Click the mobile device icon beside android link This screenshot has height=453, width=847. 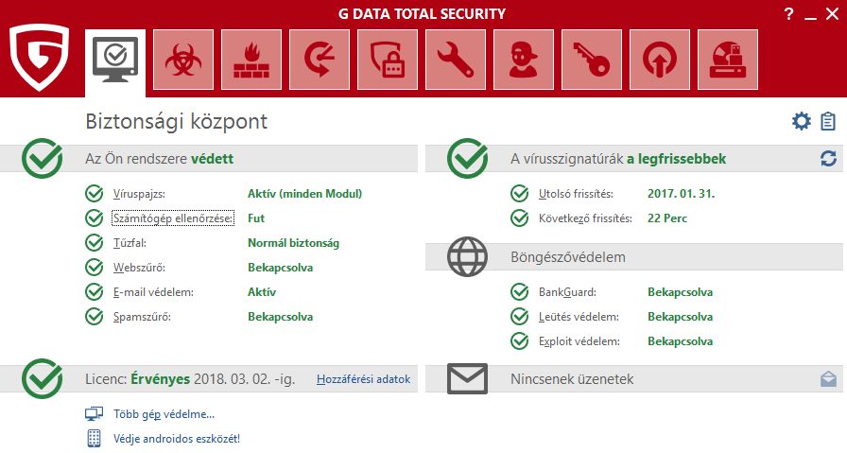(x=94, y=439)
